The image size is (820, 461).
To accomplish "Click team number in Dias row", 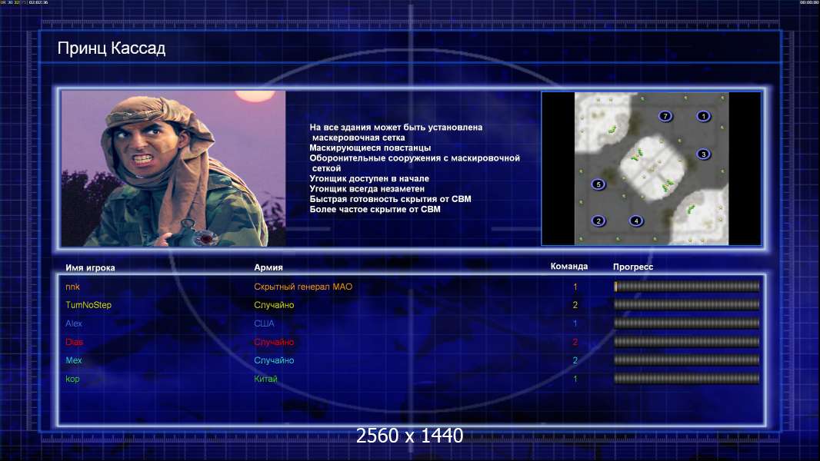I will 575,342.
